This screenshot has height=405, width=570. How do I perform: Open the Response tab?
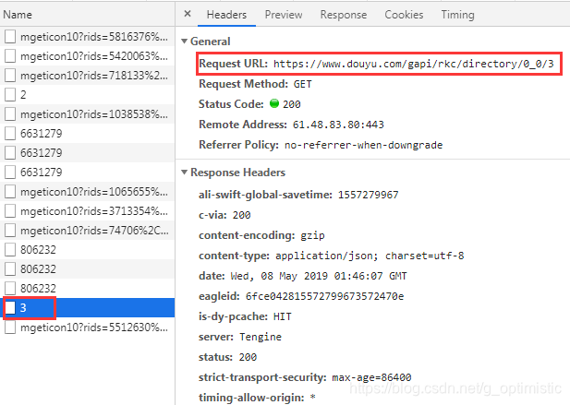click(344, 15)
